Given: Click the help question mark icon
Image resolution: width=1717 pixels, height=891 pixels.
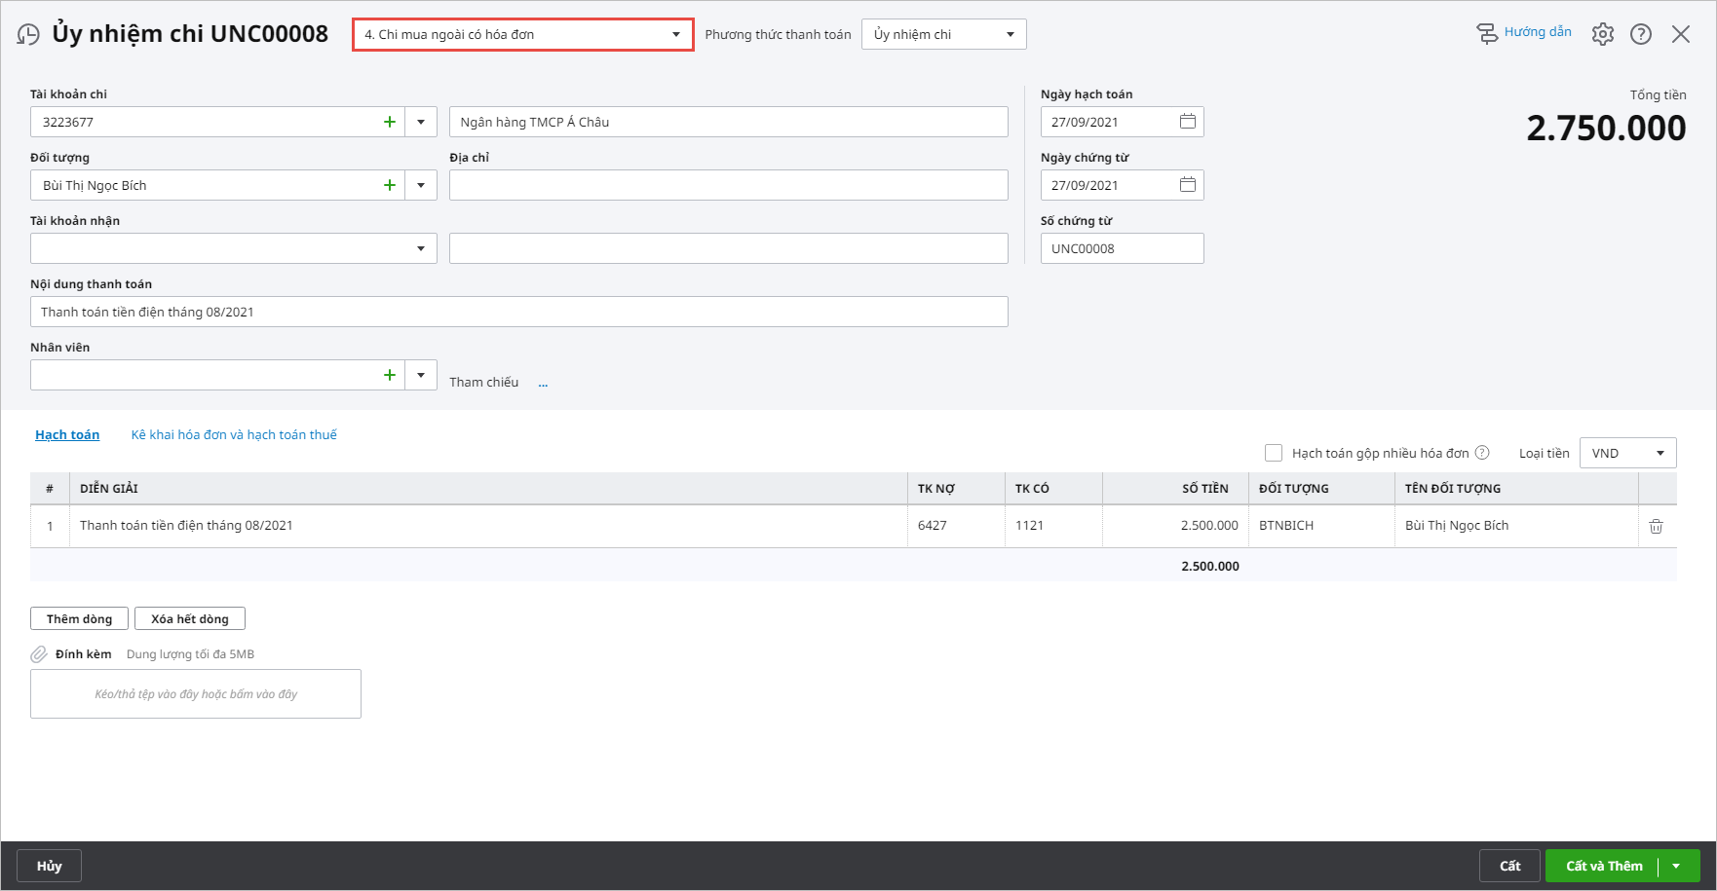Looking at the screenshot, I should [x=1641, y=34].
